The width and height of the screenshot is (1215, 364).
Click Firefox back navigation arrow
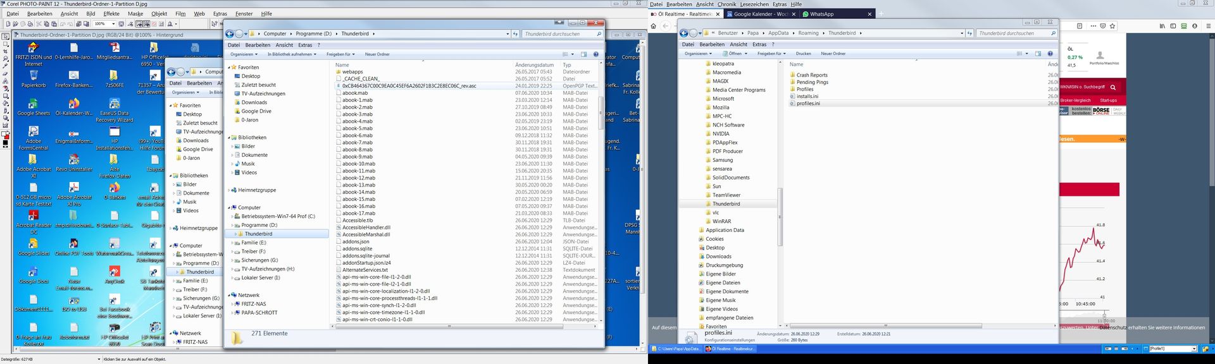[x=665, y=26]
